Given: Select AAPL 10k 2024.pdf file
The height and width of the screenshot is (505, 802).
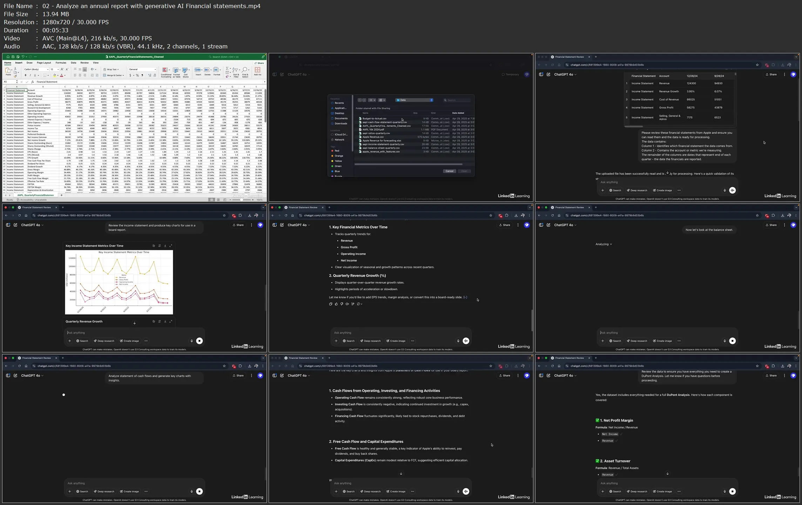Looking at the screenshot, I should pos(373,129).
